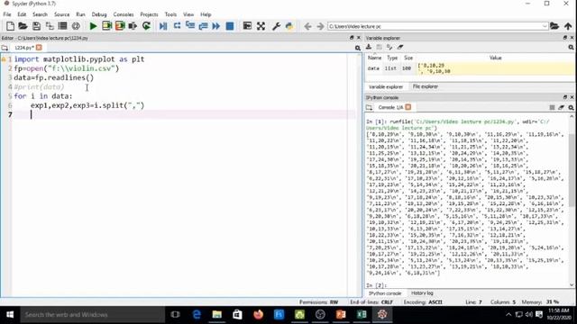577x324 pixels.
Task: Switch to the IPython console bottom tab
Action: 385,293
